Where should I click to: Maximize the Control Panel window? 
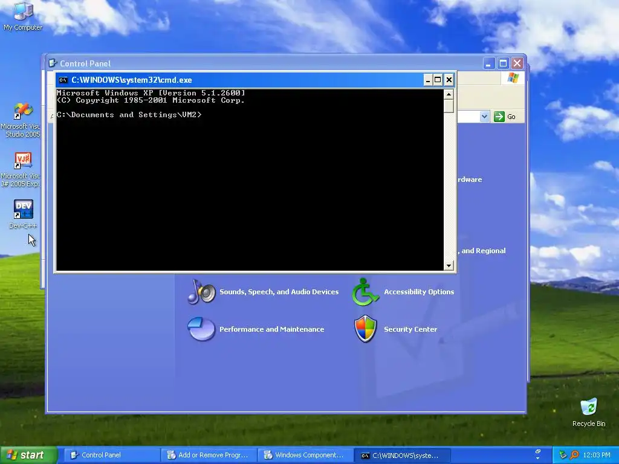pos(503,63)
